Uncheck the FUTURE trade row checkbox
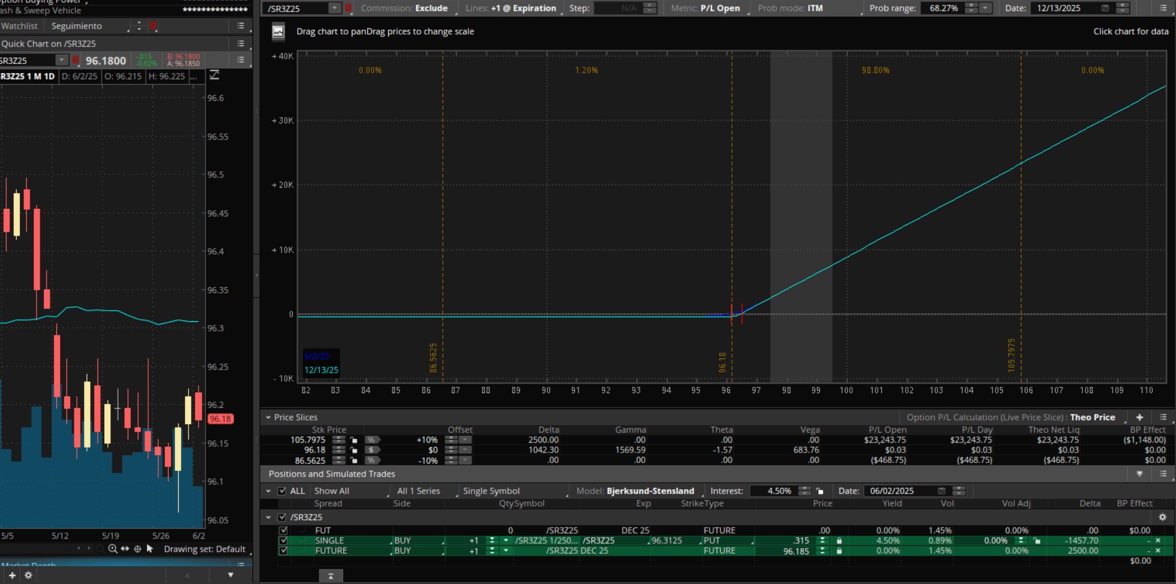The image size is (1176, 584). coord(283,551)
